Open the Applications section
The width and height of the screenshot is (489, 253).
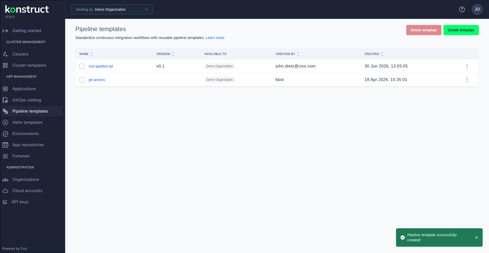[x=33, y=89]
